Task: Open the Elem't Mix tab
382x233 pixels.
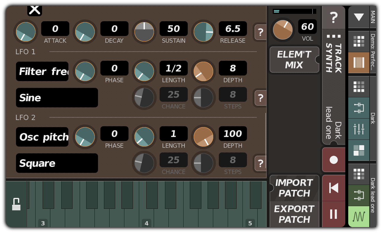Action: pos(294,60)
